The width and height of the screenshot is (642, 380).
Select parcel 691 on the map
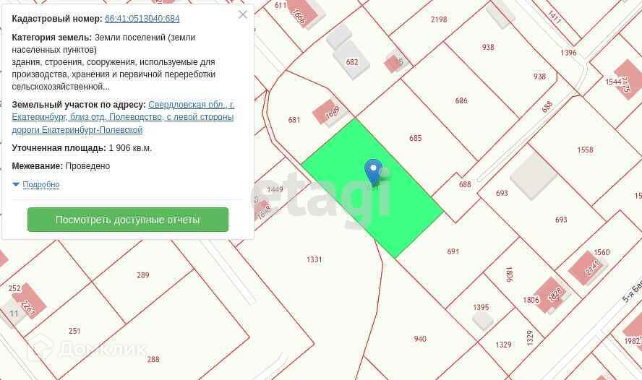[x=453, y=251]
